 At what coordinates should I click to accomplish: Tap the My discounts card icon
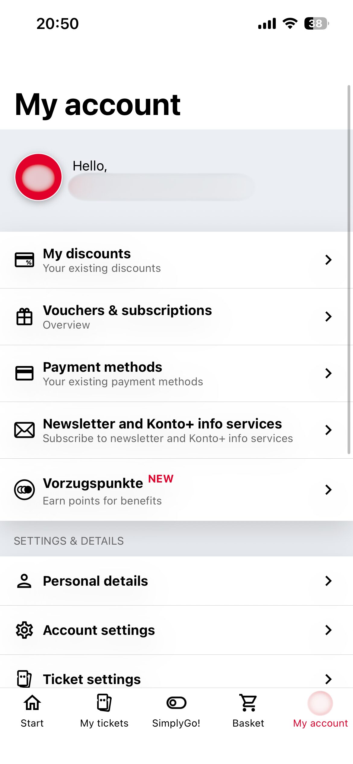coord(24,260)
